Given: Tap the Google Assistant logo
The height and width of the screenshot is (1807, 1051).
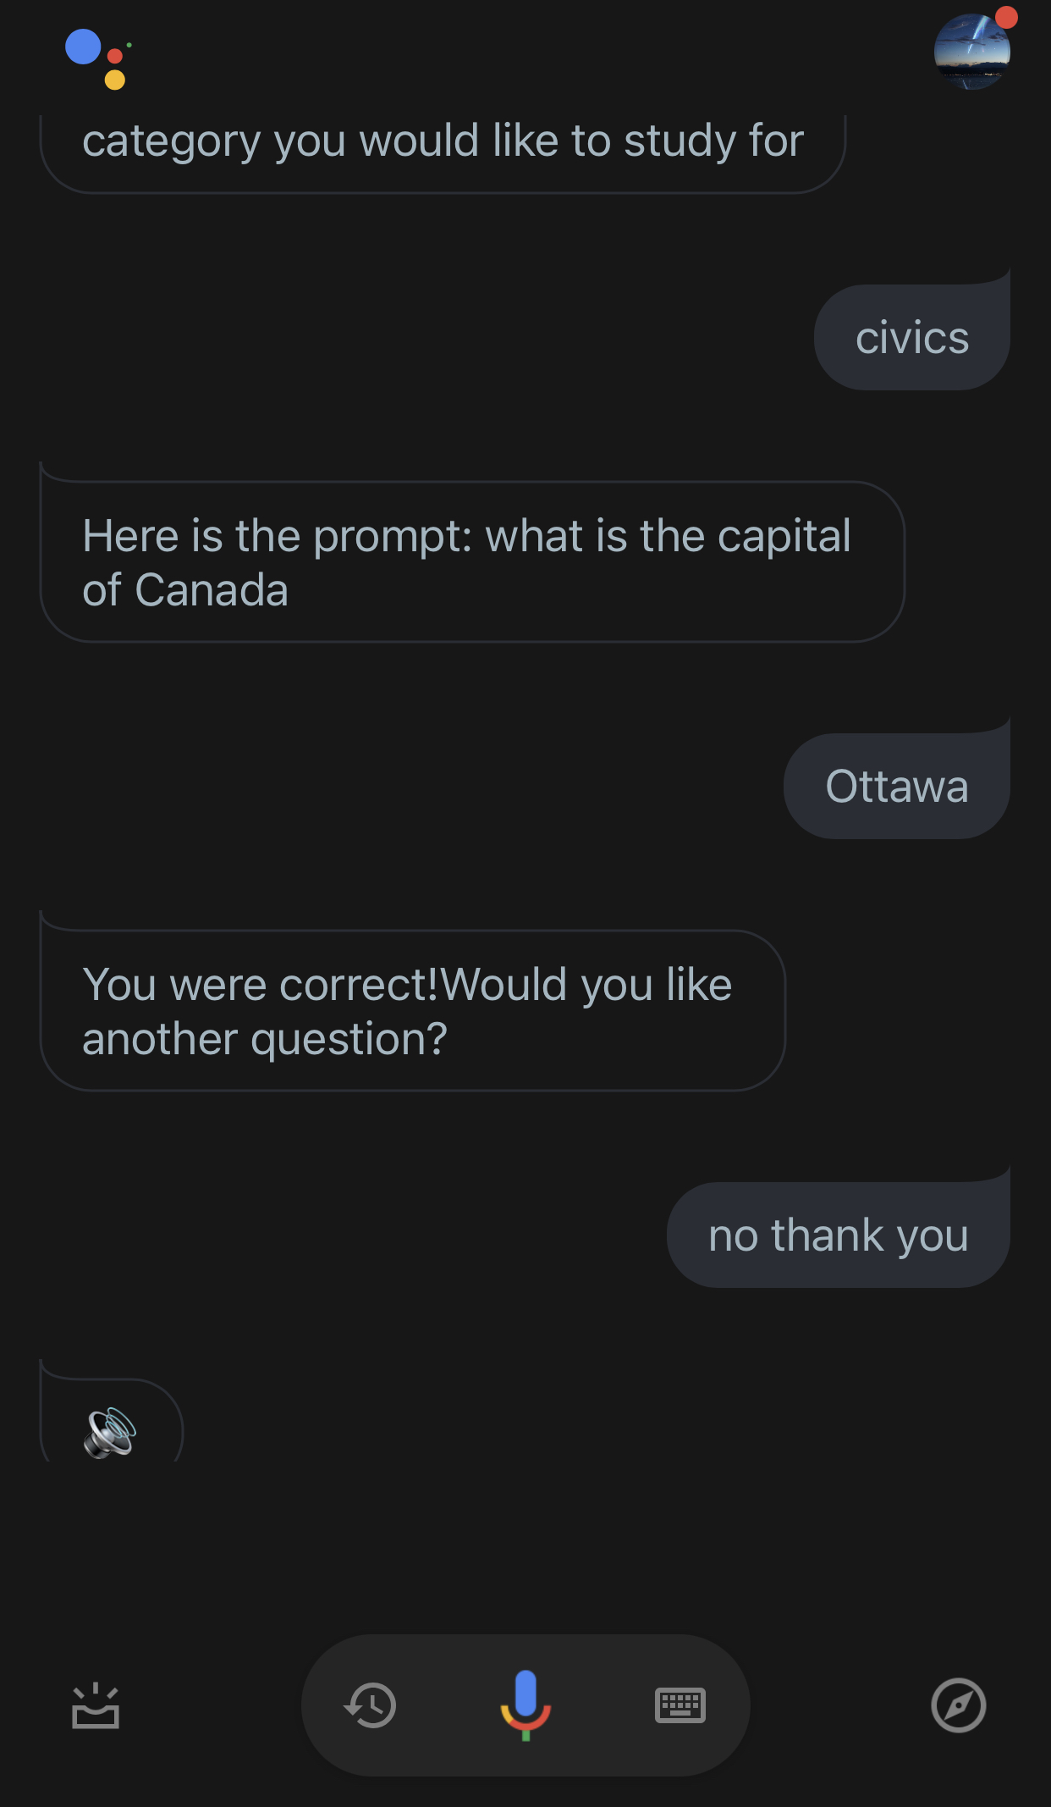Looking at the screenshot, I should pos(96,58).
